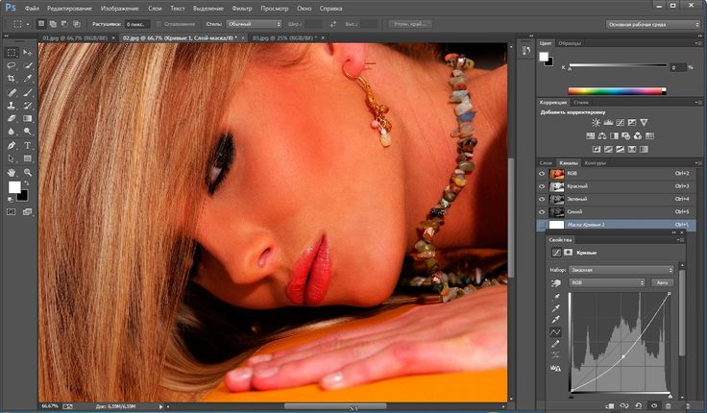This screenshot has height=413, width=707.
Task: Show the Маска Кривые 1 channel
Action: coord(544,224)
